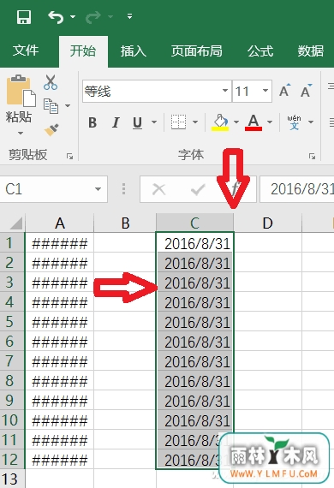Toggle Underline formatting
This screenshot has width=334, height=488.
[x=137, y=122]
